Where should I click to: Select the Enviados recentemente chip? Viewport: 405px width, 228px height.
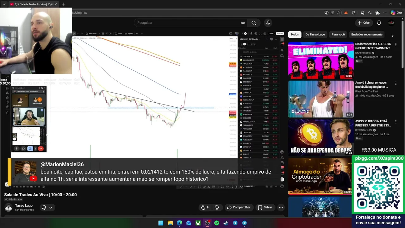click(367, 35)
